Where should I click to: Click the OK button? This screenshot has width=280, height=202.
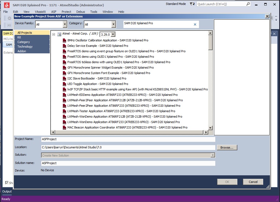(x=227, y=182)
